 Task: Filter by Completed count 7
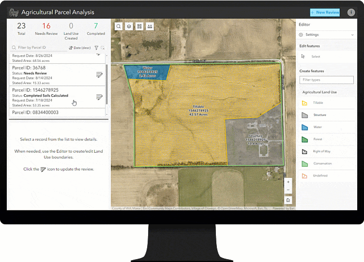coord(96,29)
